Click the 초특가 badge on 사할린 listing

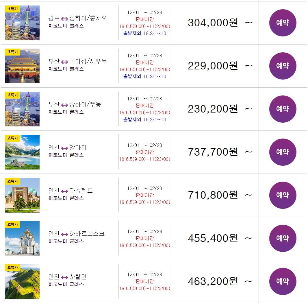[x=12, y=267]
